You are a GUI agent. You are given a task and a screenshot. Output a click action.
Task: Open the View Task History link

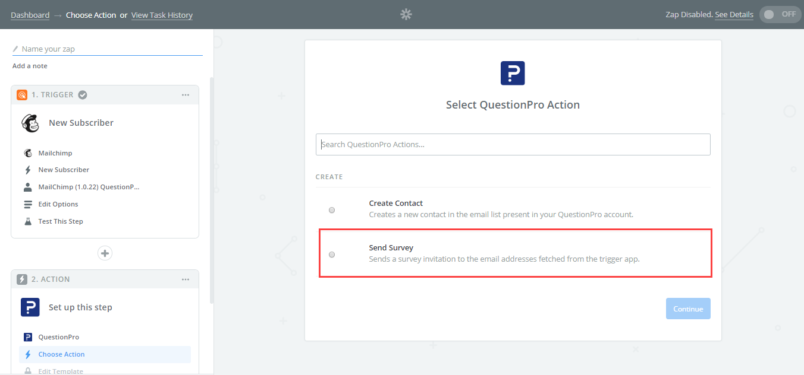[x=162, y=15]
